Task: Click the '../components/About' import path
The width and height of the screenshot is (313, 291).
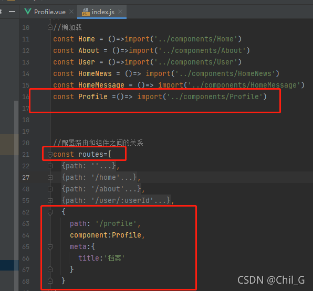Action: point(202,50)
